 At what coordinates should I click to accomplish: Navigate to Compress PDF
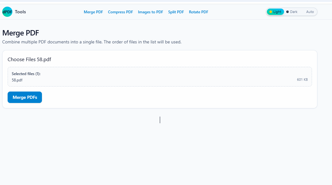point(120,12)
